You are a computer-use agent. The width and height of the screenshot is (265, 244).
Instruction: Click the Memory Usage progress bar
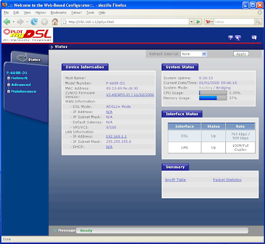pos(213,98)
